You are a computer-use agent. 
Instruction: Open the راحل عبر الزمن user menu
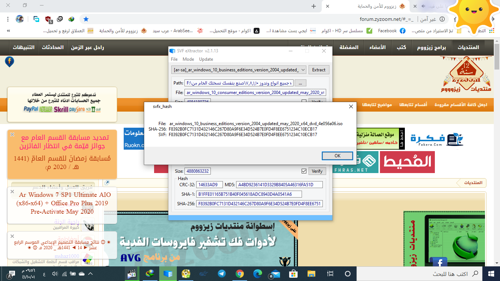click(x=87, y=48)
